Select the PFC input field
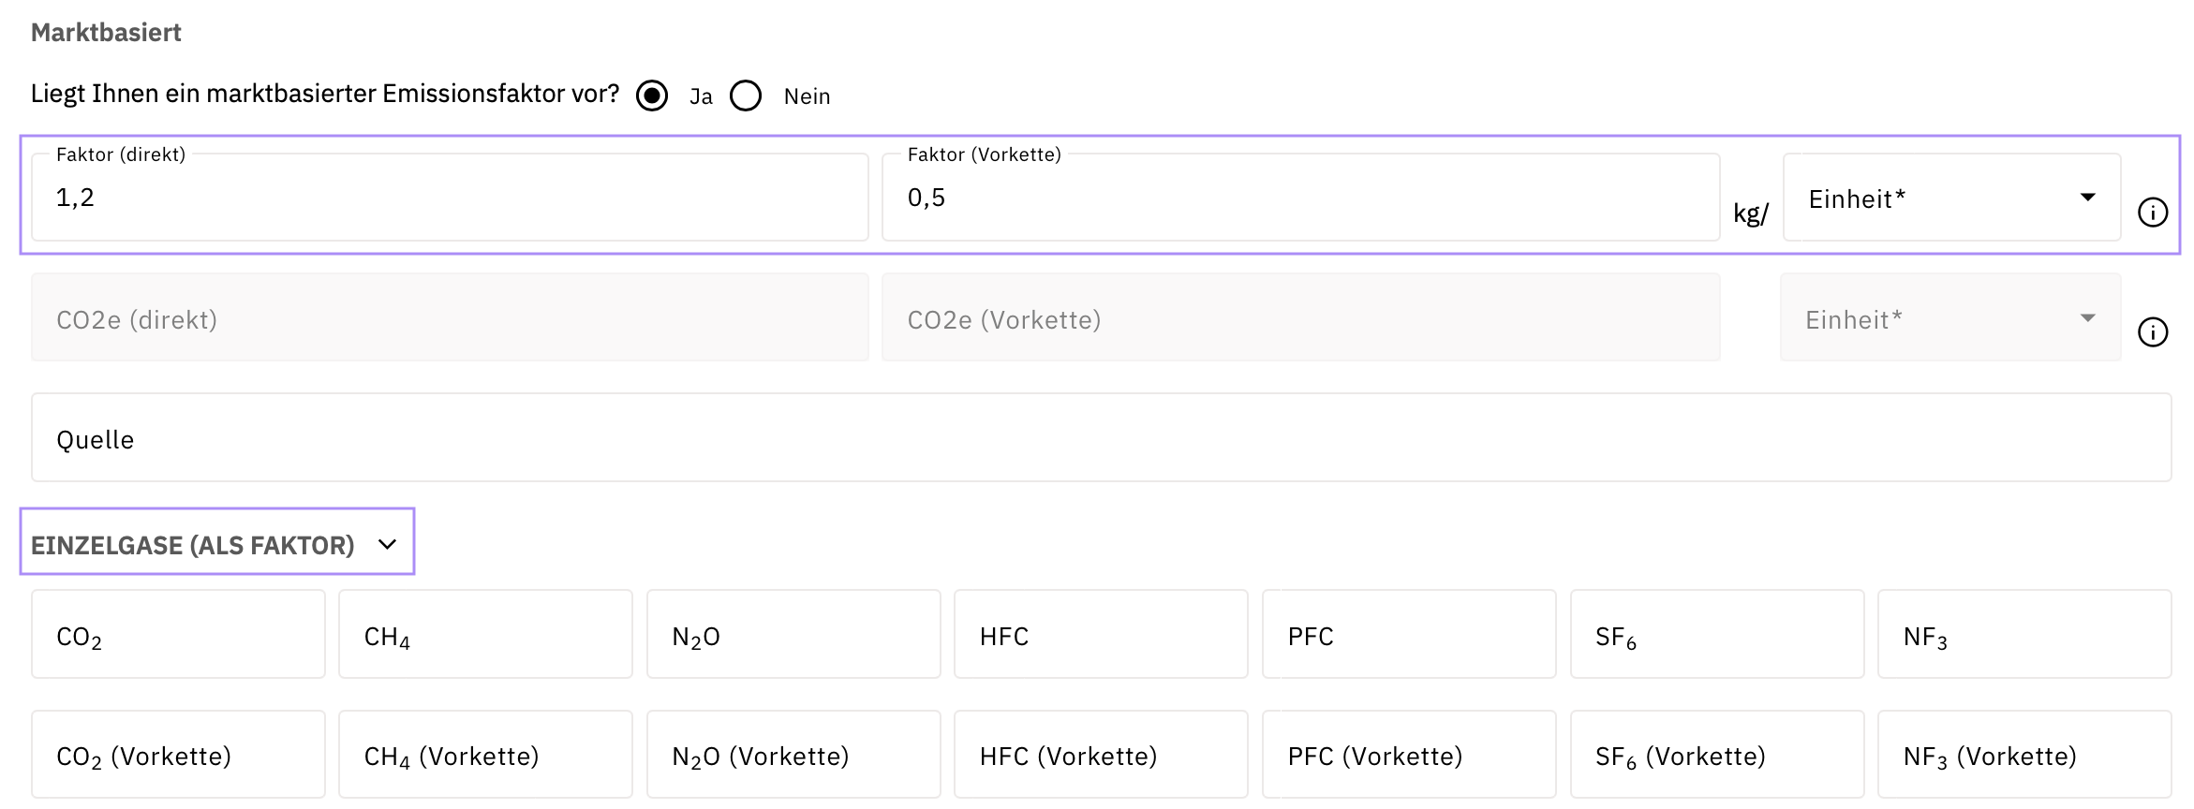The width and height of the screenshot is (2194, 809). pos(1408,635)
